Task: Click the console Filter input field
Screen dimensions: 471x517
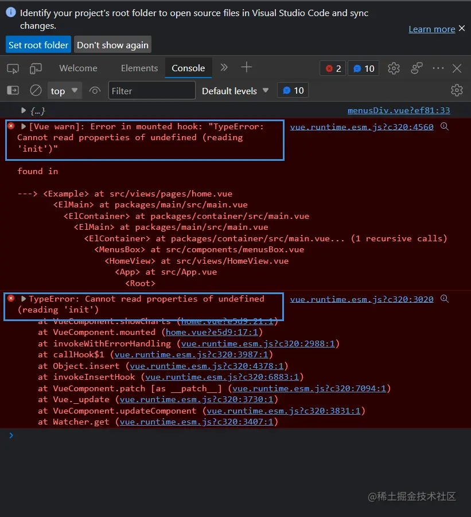Action: click(x=152, y=90)
